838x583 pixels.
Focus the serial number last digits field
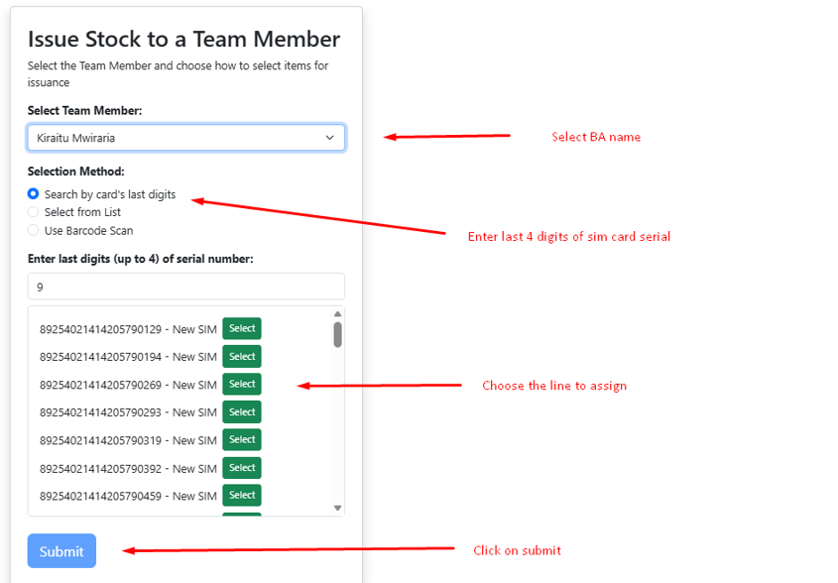click(185, 287)
